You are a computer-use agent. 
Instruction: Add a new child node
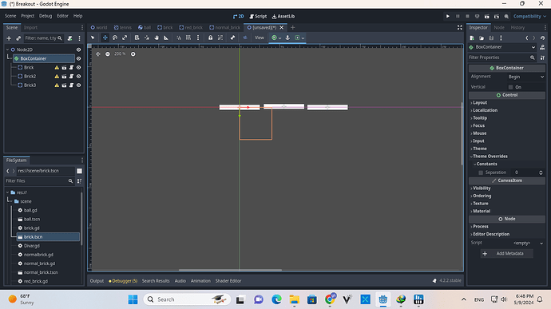coord(9,38)
